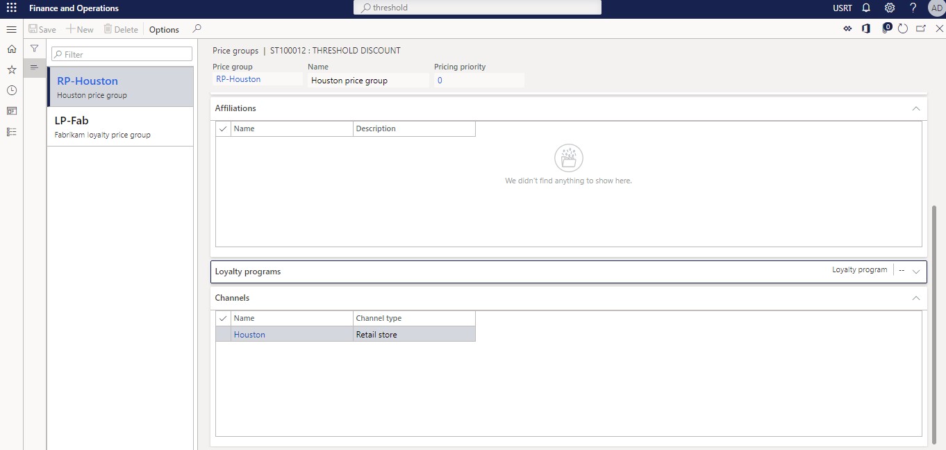Viewport: 946px width, 450px height.
Task: Open the Houston channel link
Action: click(x=249, y=335)
